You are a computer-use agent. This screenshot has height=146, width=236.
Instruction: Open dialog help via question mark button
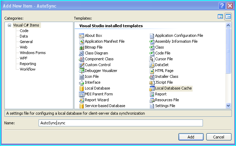tap(222, 6)
